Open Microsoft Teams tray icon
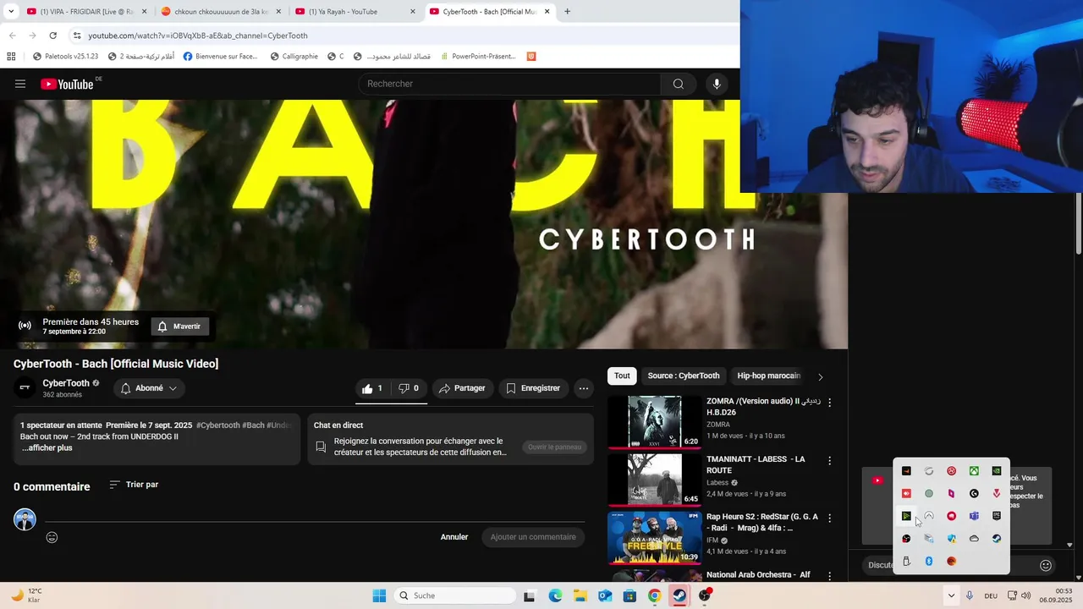Screen dimensions: 1083x609 coord(974,516)
